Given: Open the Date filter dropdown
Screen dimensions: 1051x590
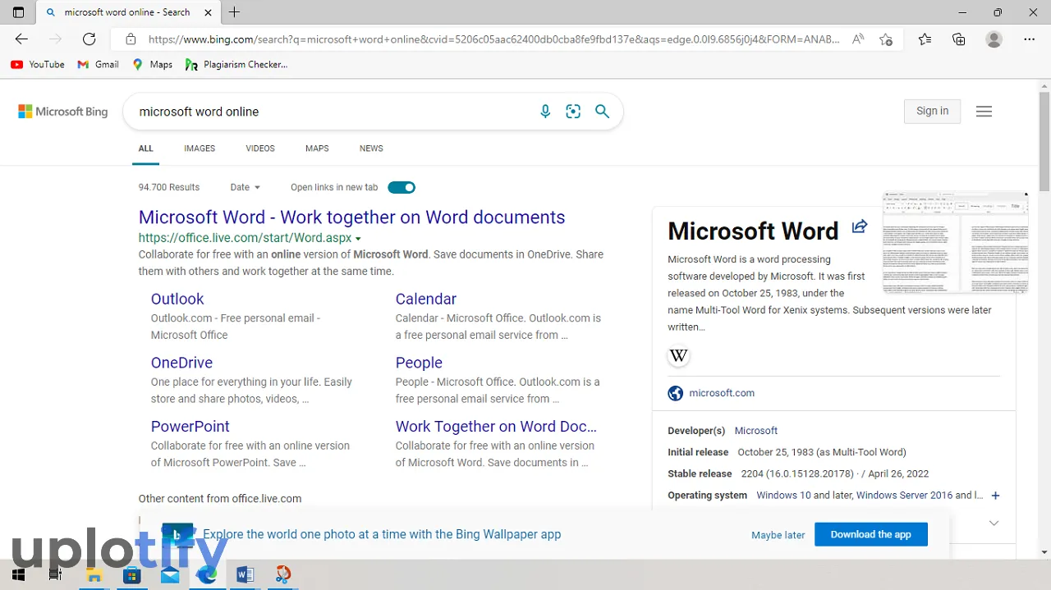Looking at the screenshot, I should (x=245, y=187).
